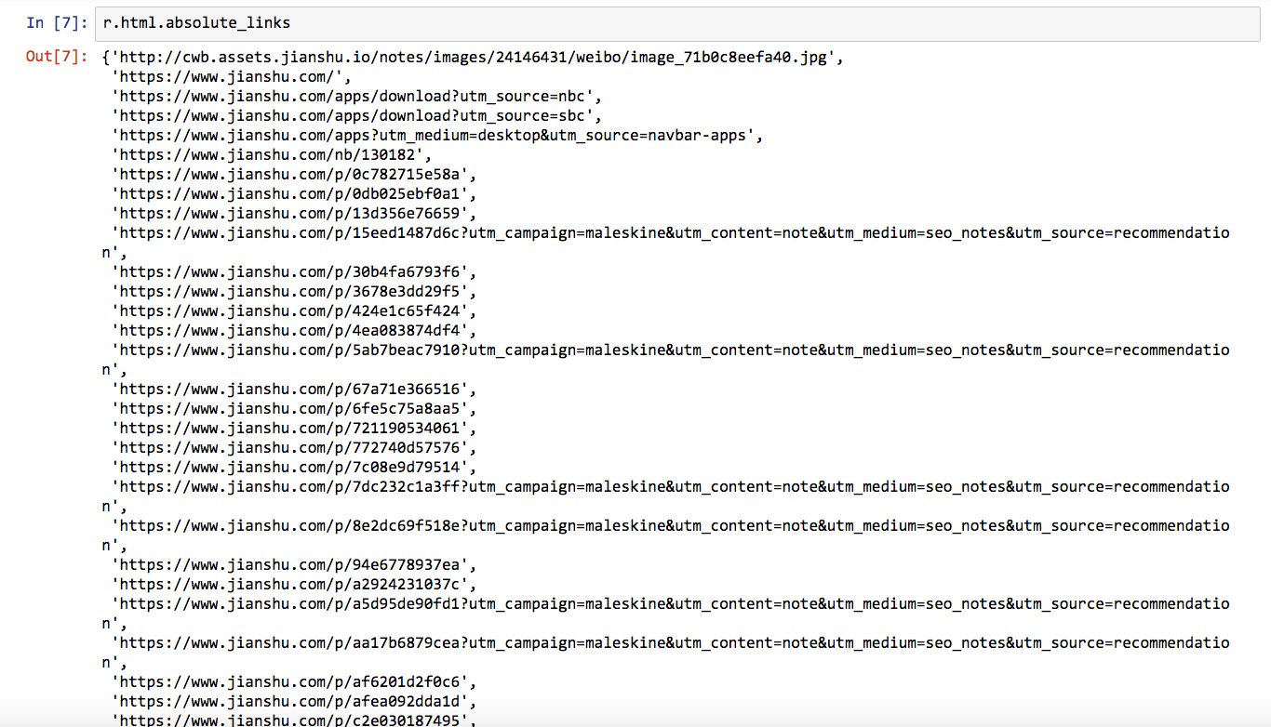Select the URL ending in 13d356e76659
1271x727 pixels.
tap(293, 214)
